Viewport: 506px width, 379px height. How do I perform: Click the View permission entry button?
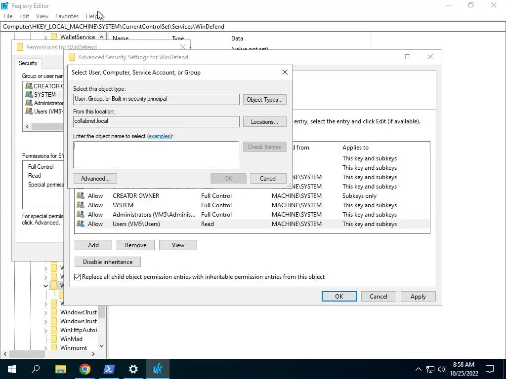[x=178, y=245]
